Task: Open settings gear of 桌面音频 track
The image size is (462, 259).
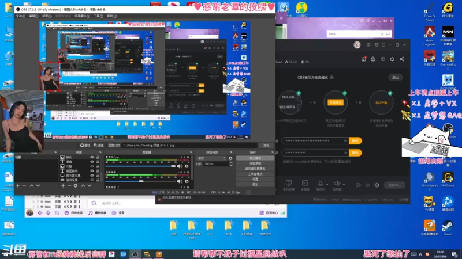Action: [x=187, y=181]
